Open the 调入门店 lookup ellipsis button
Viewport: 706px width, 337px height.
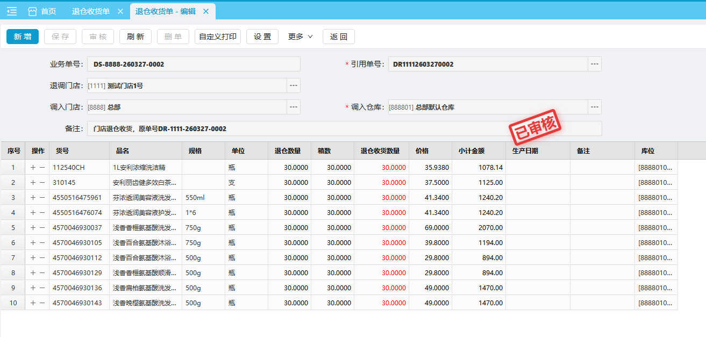pyautogui.click(x=293, y=107)
